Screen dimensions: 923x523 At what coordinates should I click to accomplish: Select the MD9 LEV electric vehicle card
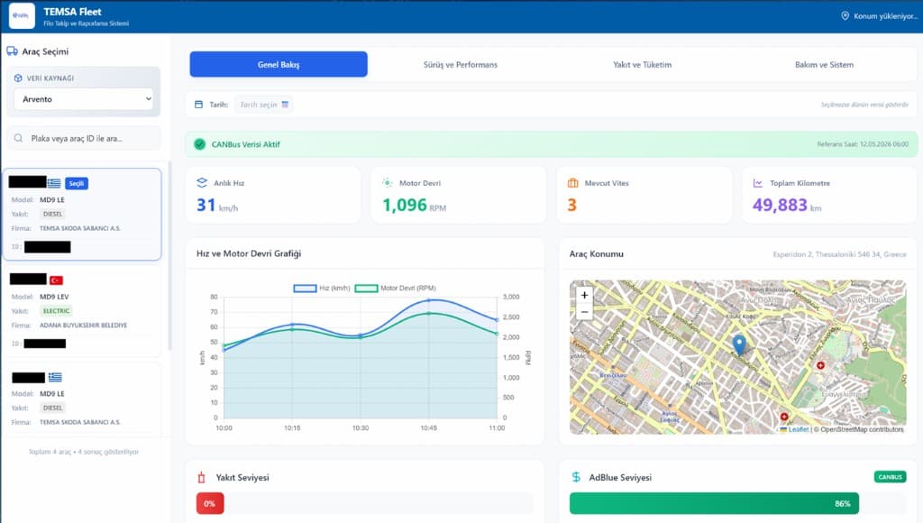click(82, 310)
